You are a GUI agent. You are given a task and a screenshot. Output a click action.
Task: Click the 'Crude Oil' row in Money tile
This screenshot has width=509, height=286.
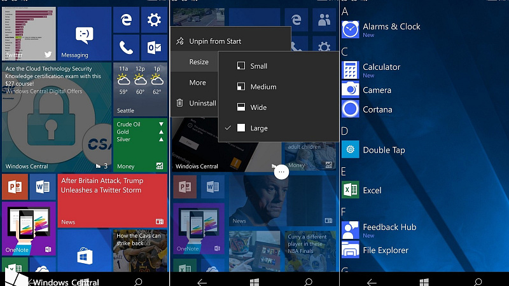point(140,124)
